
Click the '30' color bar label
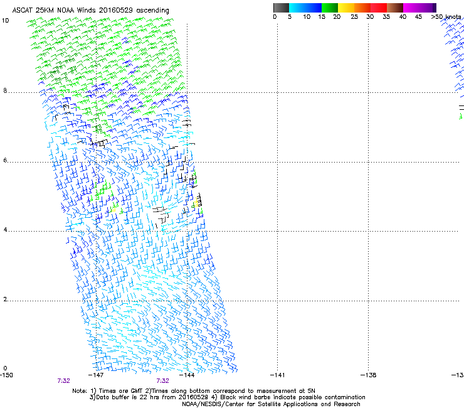pyautogui.click(x=370, y=17)
